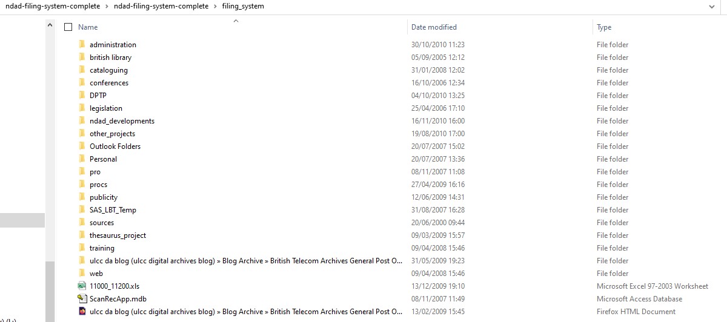The width and height of the screenshot is (727, 322).
Task: Click date '20/06/2000 09:44' cell
Action: click(438, 222)
